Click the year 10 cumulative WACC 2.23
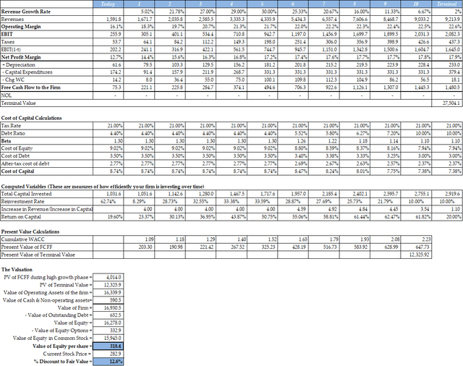 (x=417, y=239)
